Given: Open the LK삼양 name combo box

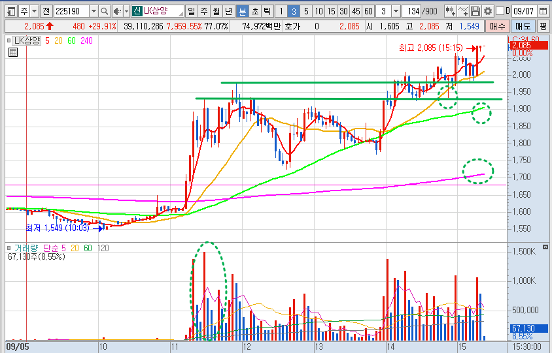Looking at the screenshot, I should point(158,11).
